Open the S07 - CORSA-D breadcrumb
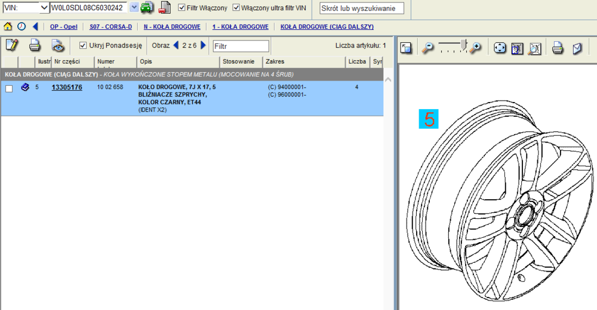The image size is (597, 310). 110,27
